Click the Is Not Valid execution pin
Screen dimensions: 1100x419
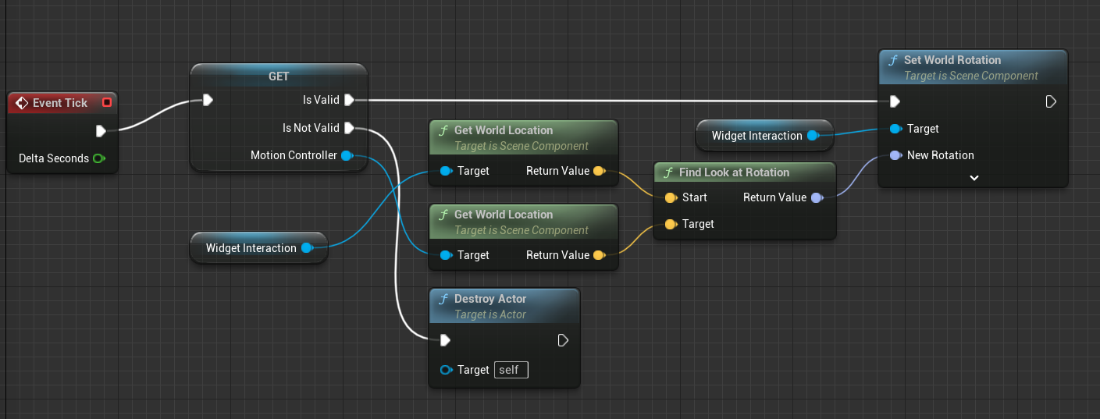coord(349,128)
